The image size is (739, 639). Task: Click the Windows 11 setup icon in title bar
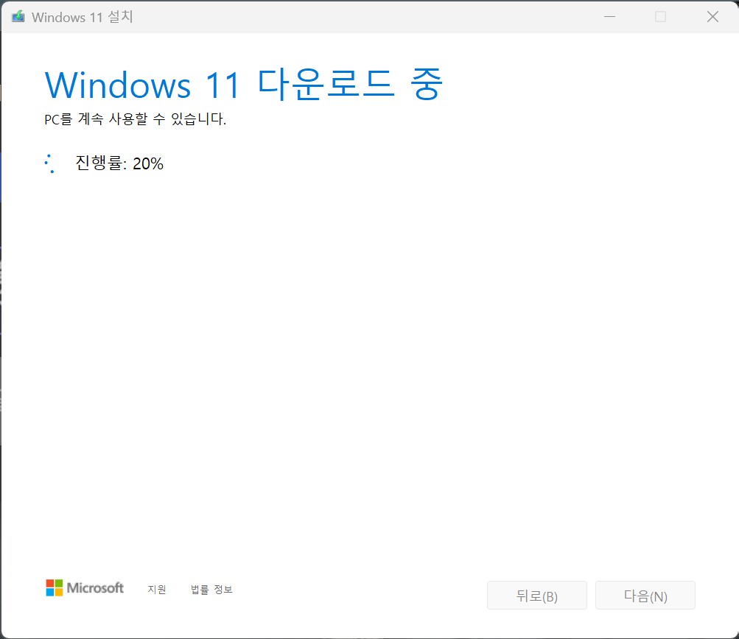18,16
